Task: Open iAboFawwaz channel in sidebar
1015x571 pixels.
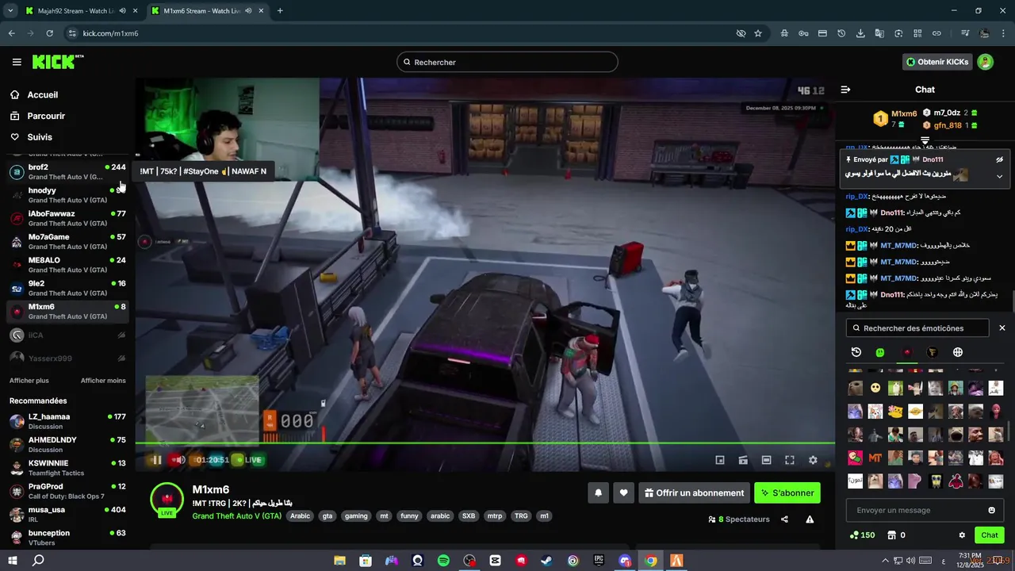Action: point(67,218)
